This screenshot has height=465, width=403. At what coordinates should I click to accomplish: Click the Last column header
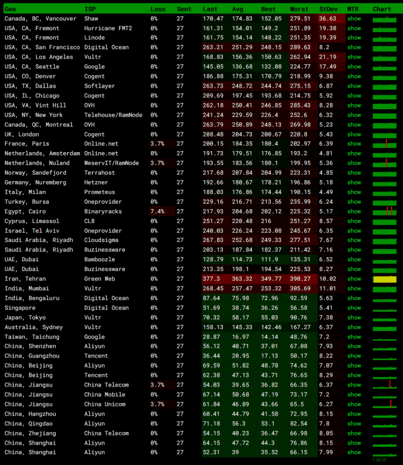[x=210, y=9]
